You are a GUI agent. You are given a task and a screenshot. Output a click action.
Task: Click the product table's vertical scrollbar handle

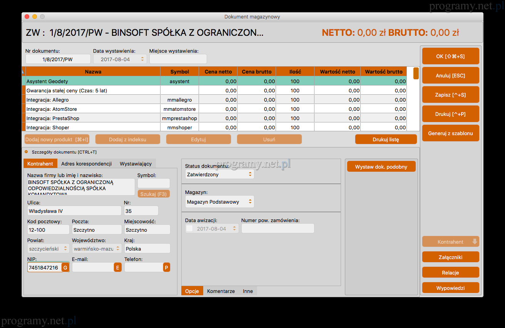point(416,73)
